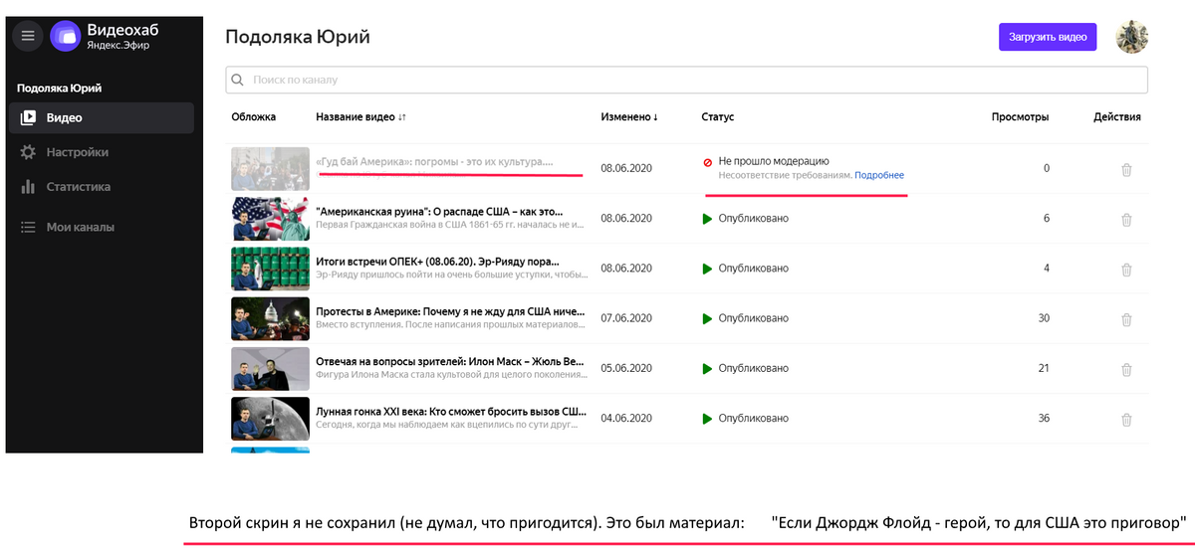Delete the "Американская руина" video with trash icon
This screenshot has height=557, width=1195.
[1126, 219]
